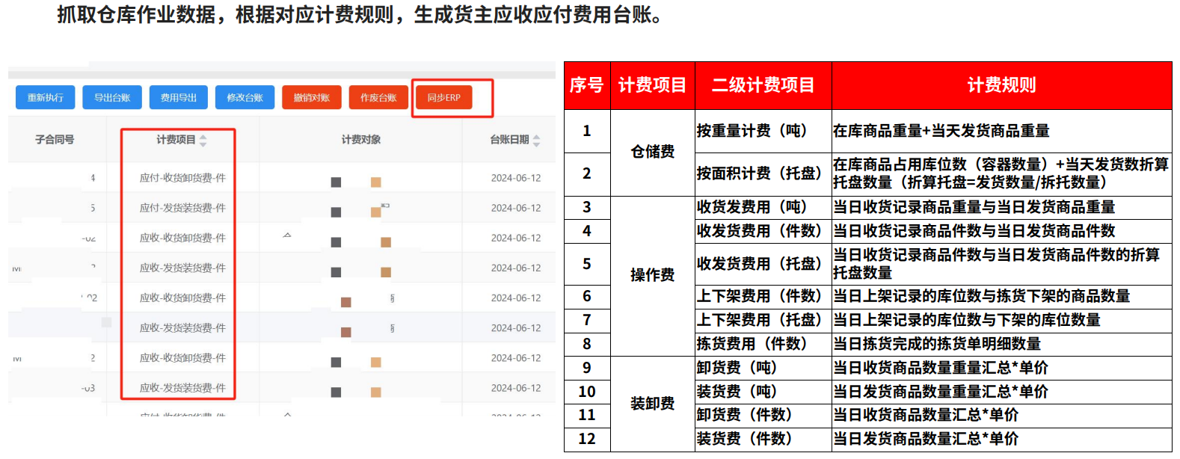The width and height of the screenshot is (1180, 459).
Task: Click the first row's 2024-06-12 date cell
Action: [516, 178]
